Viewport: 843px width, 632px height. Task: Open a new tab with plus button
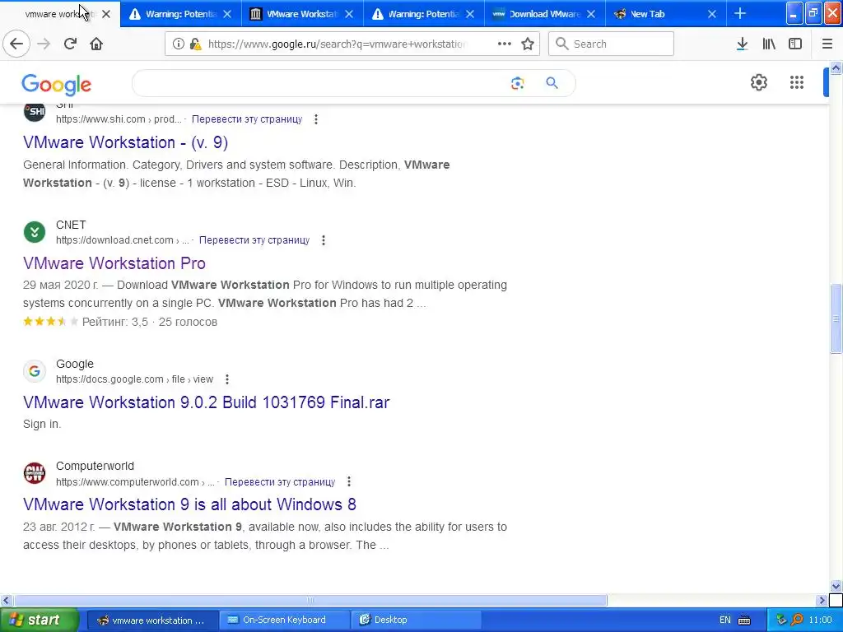(x=740, y=13)
